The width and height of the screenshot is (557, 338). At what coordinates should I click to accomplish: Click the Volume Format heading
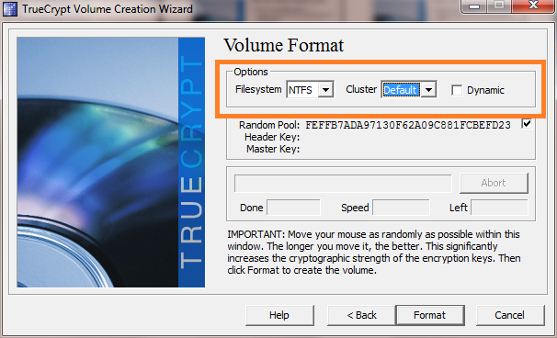coord(283,45)
